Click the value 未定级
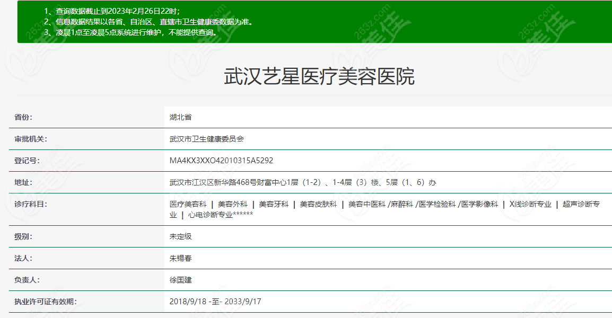This screenshot has width=612, height=318. point(180,236)
